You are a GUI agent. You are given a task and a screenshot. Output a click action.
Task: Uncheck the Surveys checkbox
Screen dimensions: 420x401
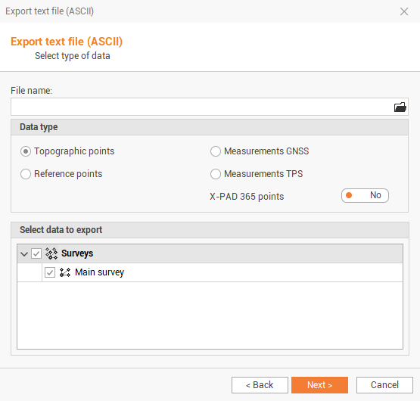[x=36, y=253]
